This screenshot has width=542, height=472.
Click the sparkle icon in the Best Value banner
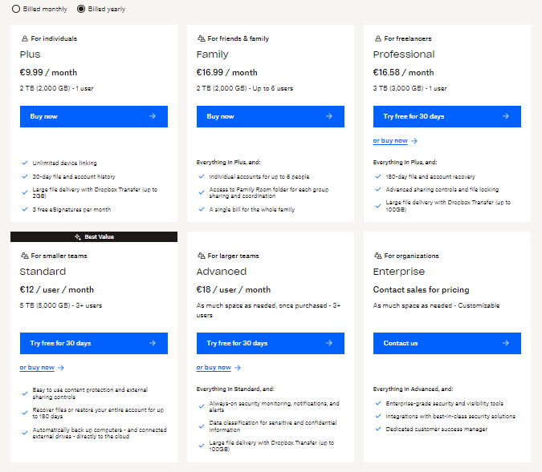tap(78, 236)
